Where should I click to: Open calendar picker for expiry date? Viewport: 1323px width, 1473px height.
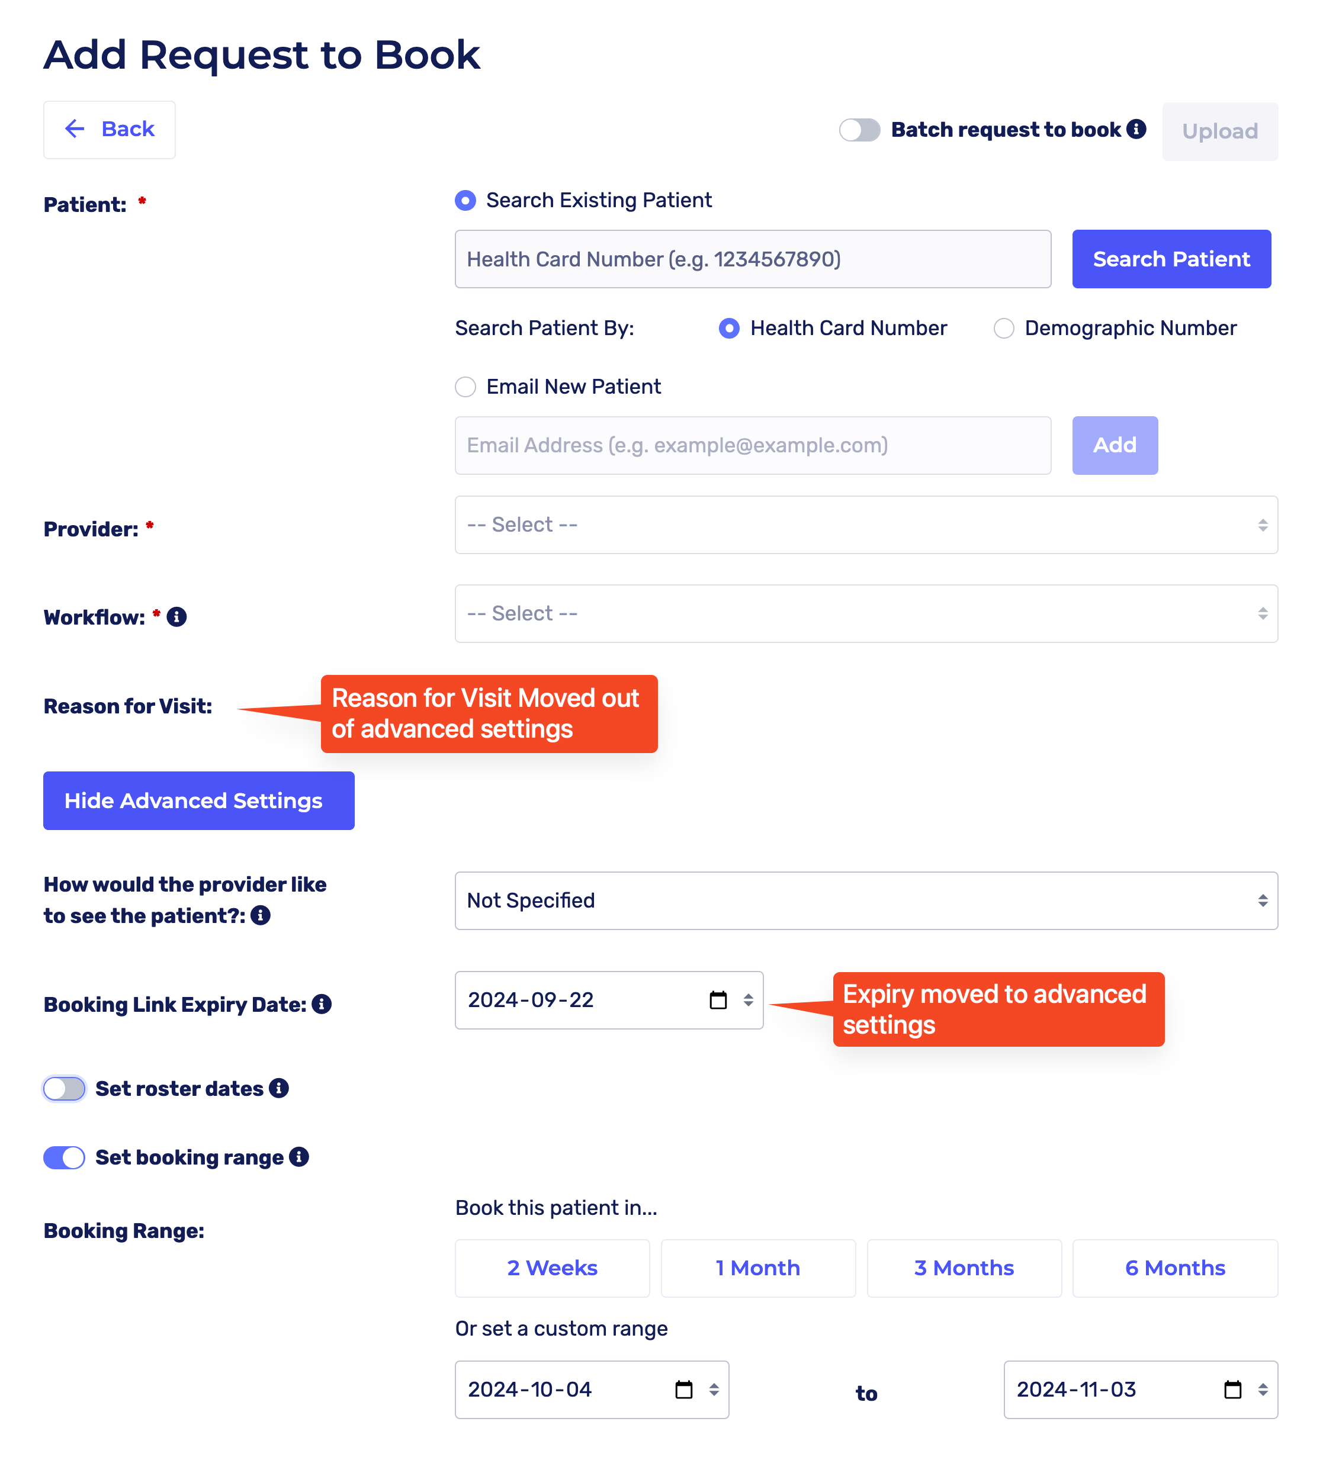click(718, 1001)
